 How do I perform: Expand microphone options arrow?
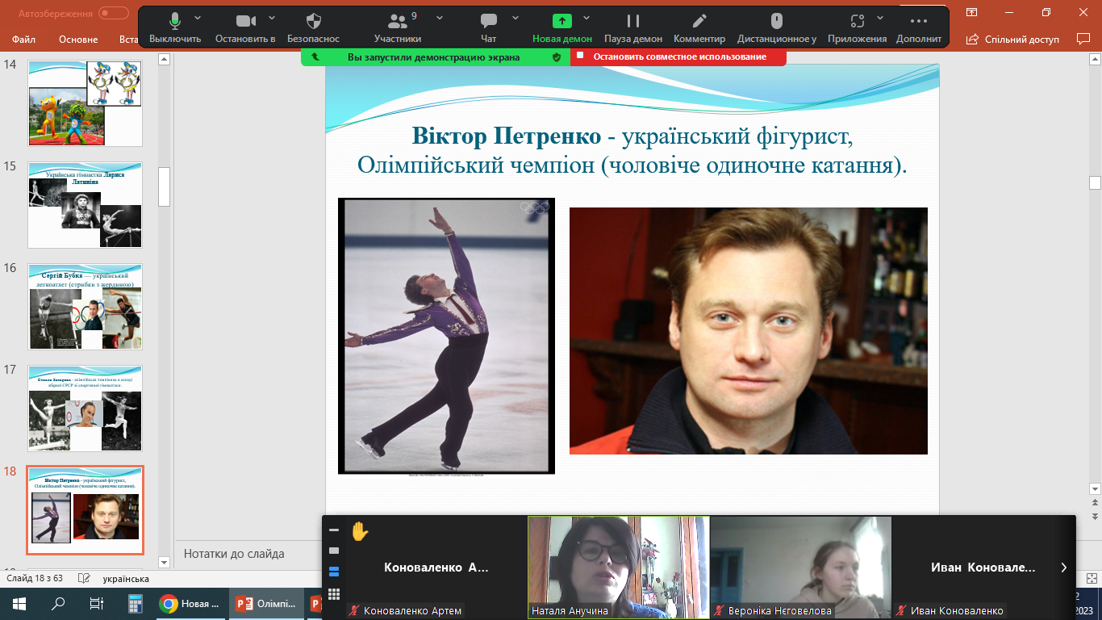pos(198,17)
